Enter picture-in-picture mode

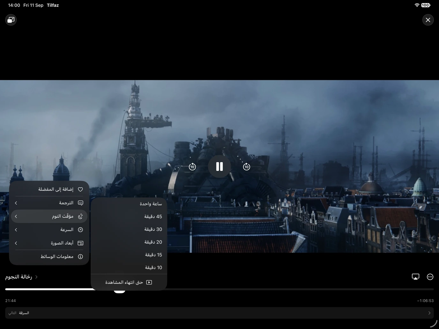click(11, 20)
